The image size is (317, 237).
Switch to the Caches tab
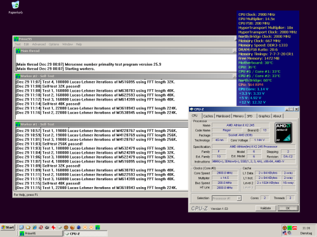(x=208, y=116)
